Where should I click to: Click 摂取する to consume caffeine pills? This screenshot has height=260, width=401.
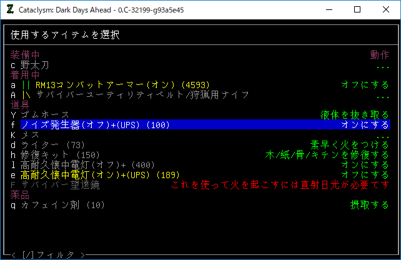point(370,205)
